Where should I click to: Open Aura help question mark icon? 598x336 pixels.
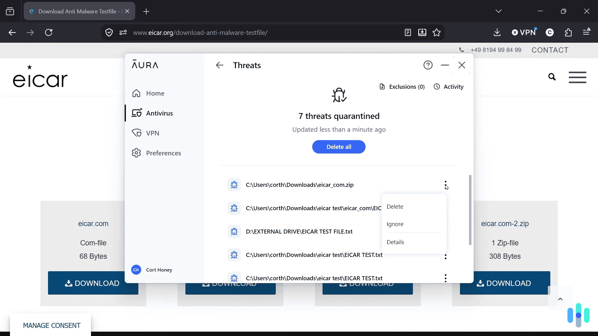(428, 65)
